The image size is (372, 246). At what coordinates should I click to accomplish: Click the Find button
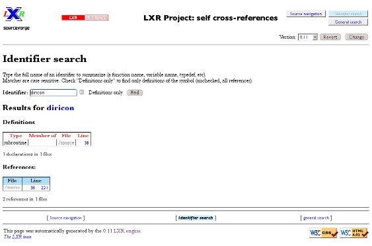point(135,92)
